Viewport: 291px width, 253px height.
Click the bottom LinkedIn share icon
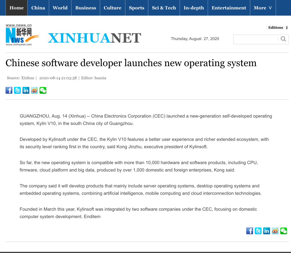(267, 231)
